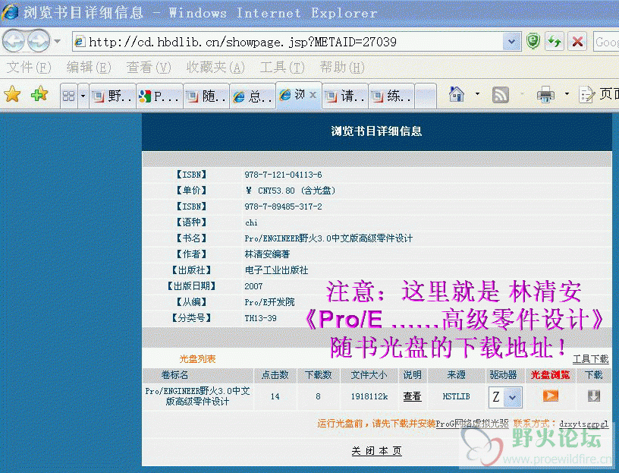Refresh the page with green arrows icon

tap(555, 42)
